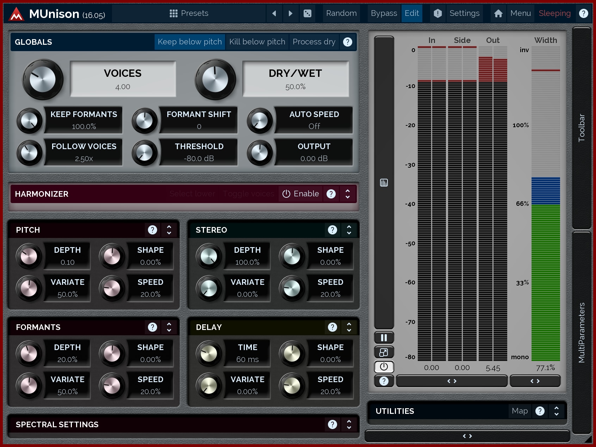This screenshot has width=596, height=447.
Task: Load next preset with right arrow
Action: [290, 13]
